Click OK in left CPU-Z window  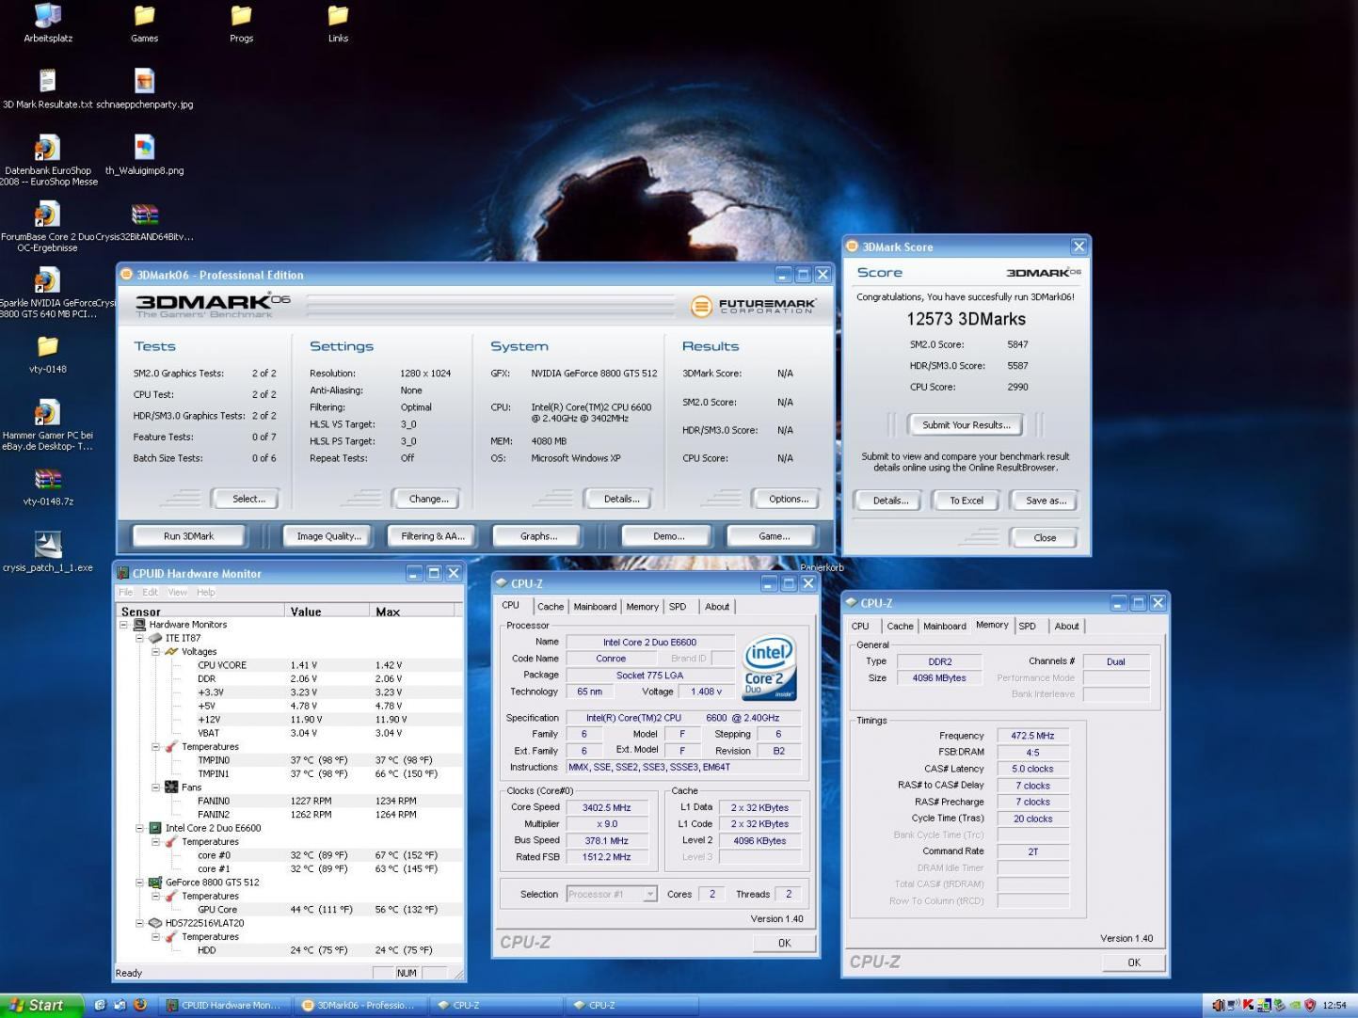pos(784,943)
